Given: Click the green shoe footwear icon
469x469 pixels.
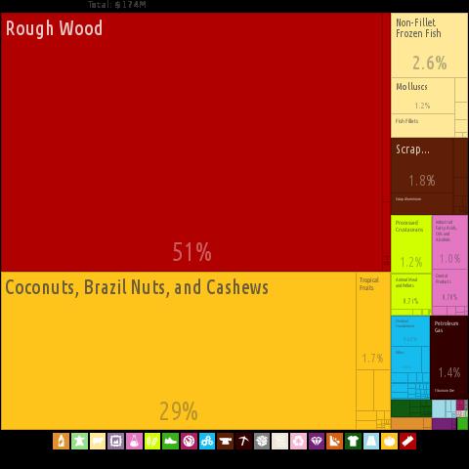Looking at the screenshot, I should 171,442.
